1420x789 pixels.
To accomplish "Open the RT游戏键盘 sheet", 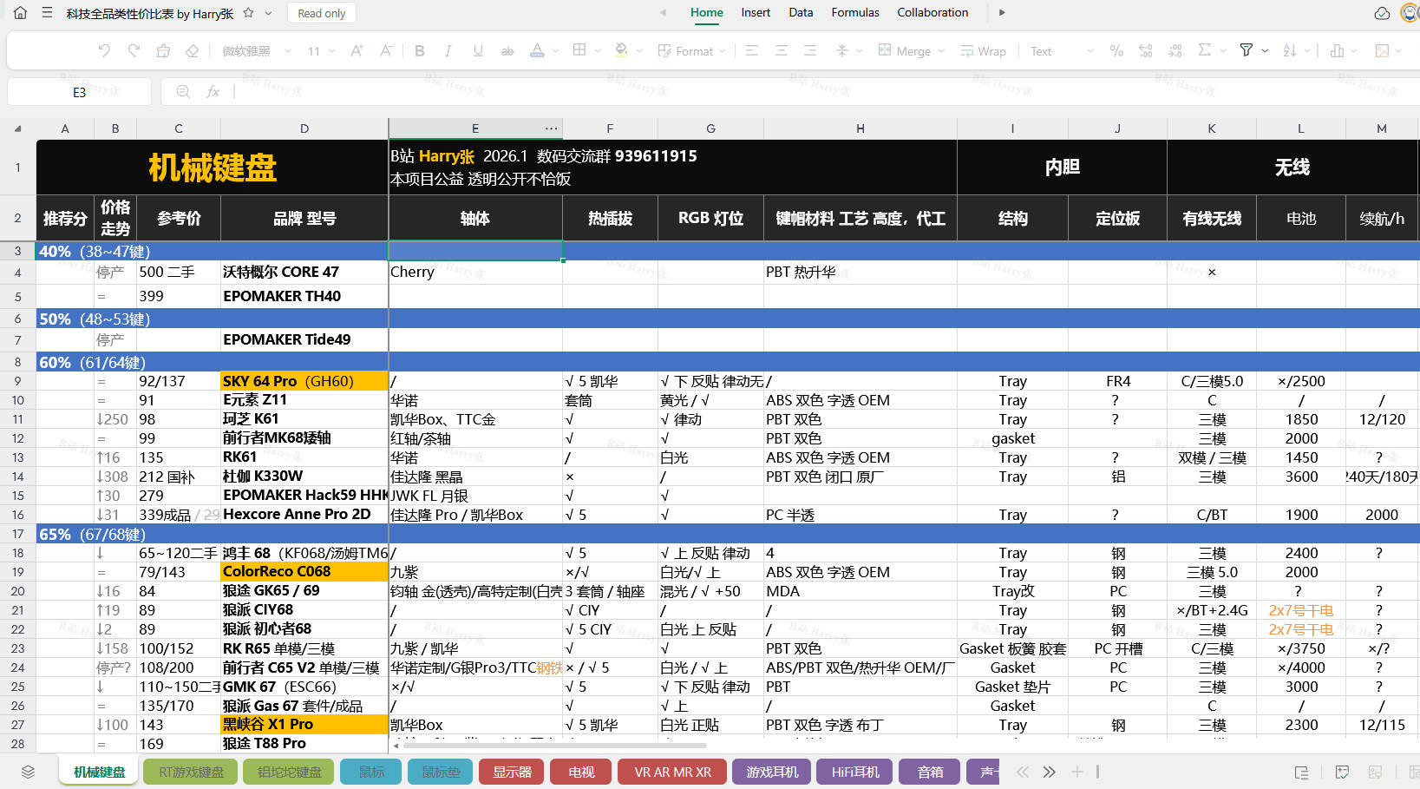I will click(x=191, y=772).
